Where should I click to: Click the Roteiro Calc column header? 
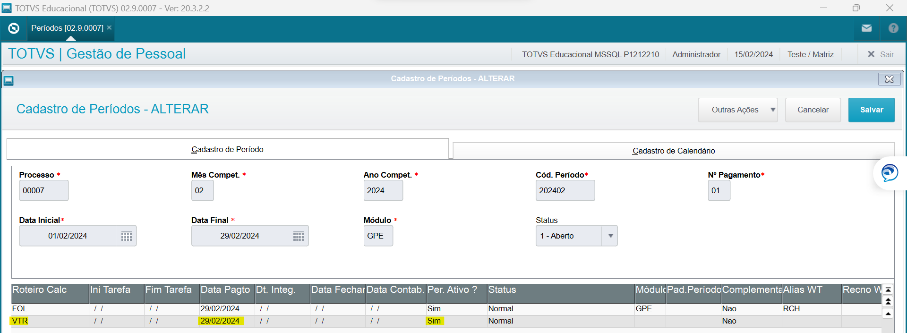[50, 290]
